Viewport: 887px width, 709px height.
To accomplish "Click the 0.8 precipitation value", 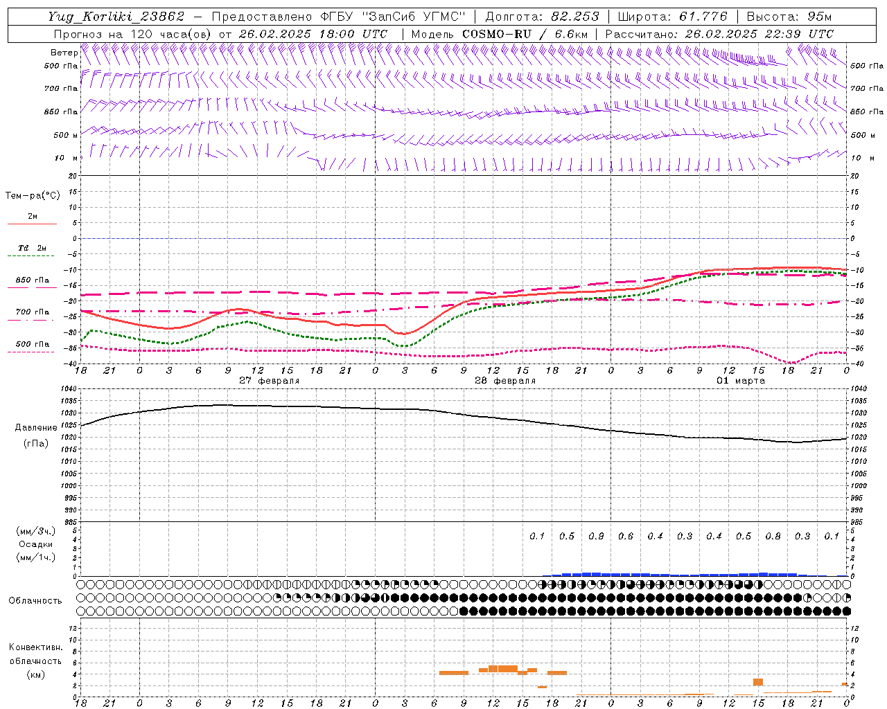I will [773, 537].
